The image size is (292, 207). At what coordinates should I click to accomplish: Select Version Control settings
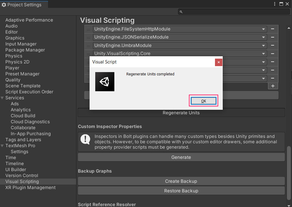click(x=21, y=176)
